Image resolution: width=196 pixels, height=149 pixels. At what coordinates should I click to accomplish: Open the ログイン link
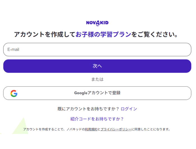pos(129,109)
